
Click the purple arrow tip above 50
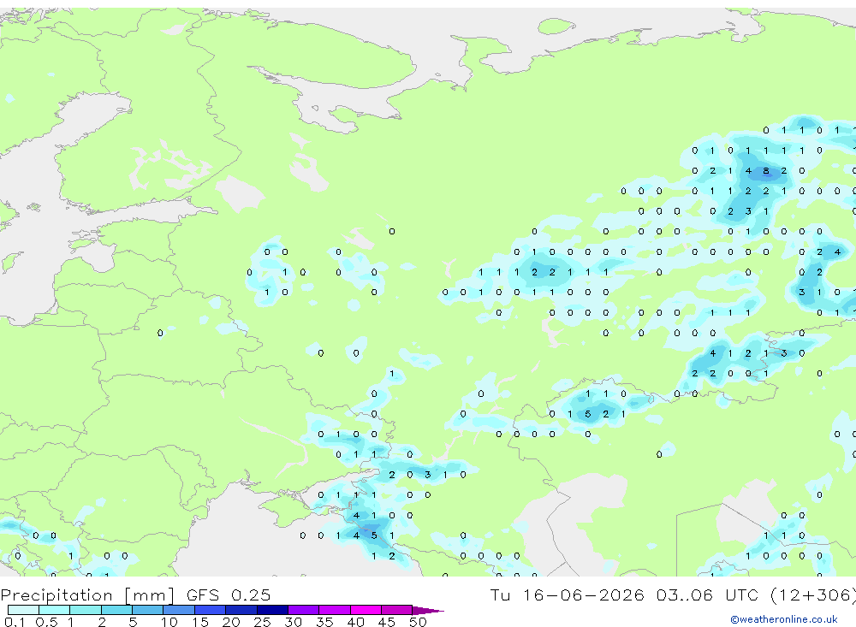[x=428, y=610]
